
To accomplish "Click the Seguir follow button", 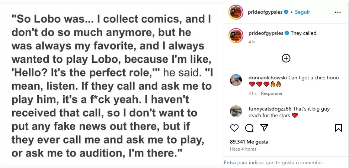I will click(302, 12).
